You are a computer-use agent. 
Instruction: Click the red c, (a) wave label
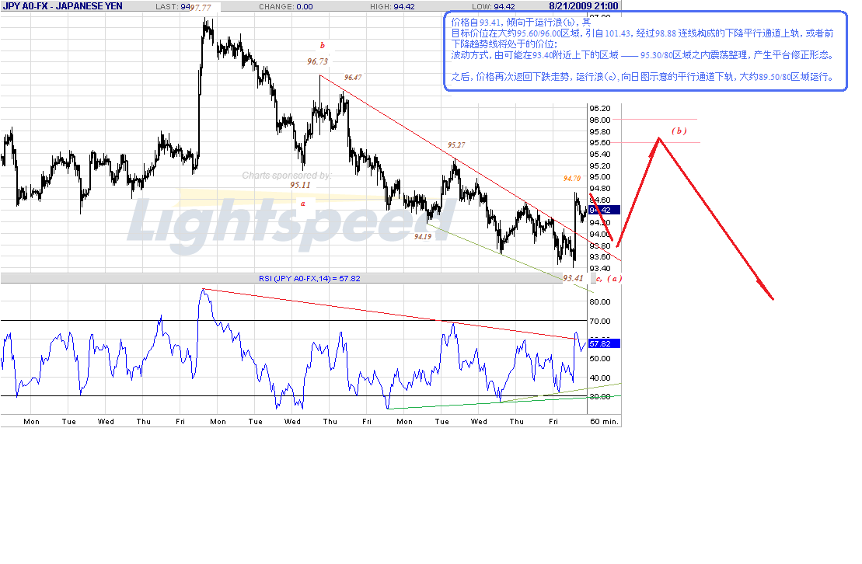tap(609, 279)
